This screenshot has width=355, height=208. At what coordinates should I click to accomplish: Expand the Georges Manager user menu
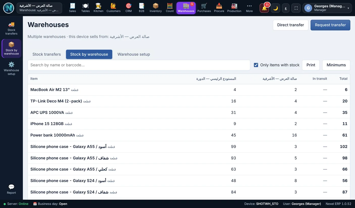327,8
